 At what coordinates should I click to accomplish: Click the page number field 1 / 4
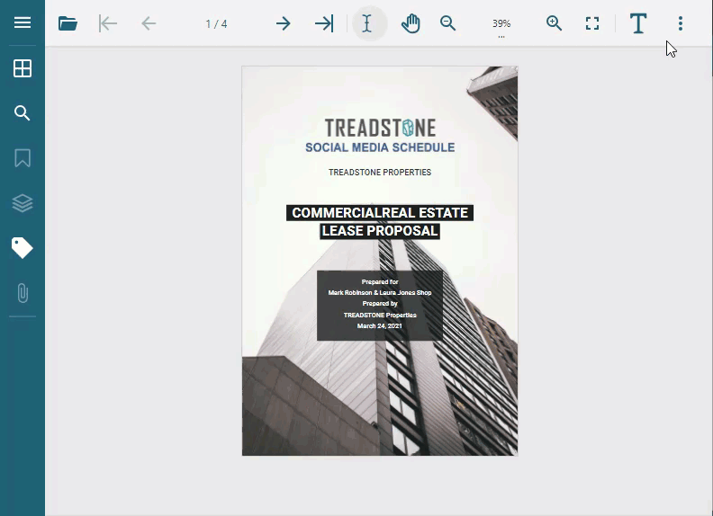[216, 23]
